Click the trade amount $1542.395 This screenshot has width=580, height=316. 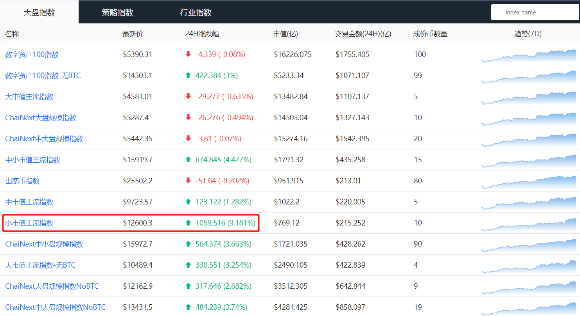point(352,139)
